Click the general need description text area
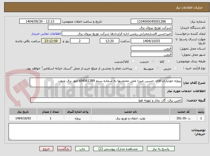Image resolution: width=210 pixels, height=156 pixels. pyautogui.click(x=105, y=82)
